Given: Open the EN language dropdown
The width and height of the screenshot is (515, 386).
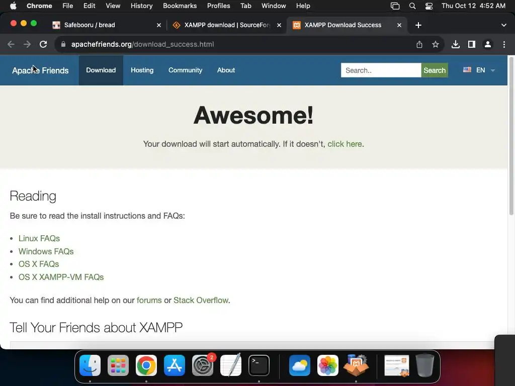Looking at the screenshot, I should coord(479,70).
